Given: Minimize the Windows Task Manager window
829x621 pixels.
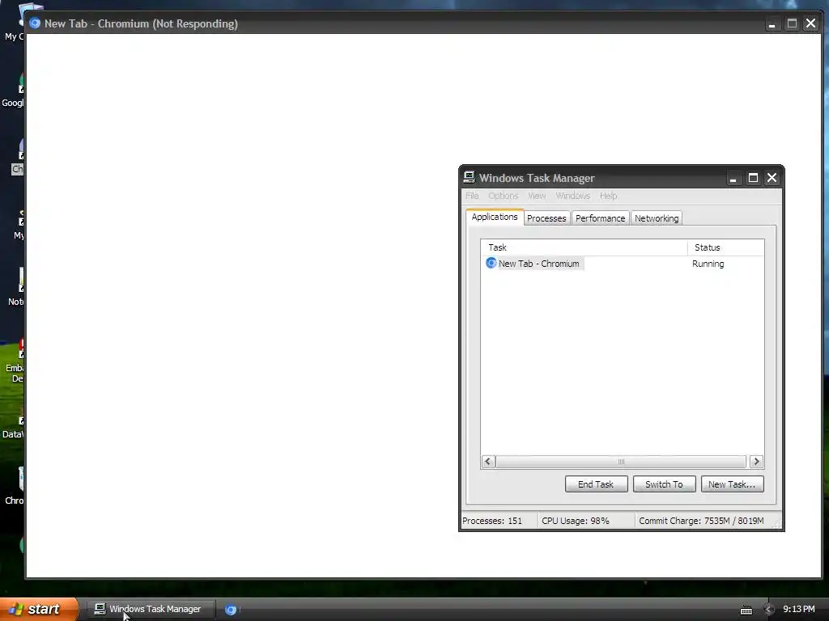Looking at the screenshot, I should point(733,178).
